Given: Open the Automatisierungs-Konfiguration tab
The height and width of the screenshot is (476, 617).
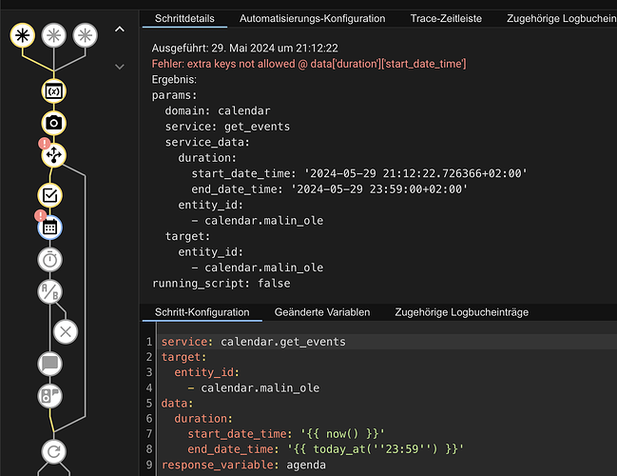Looking at the screenshot, I should pyautogui.click(x=313, y=18).
